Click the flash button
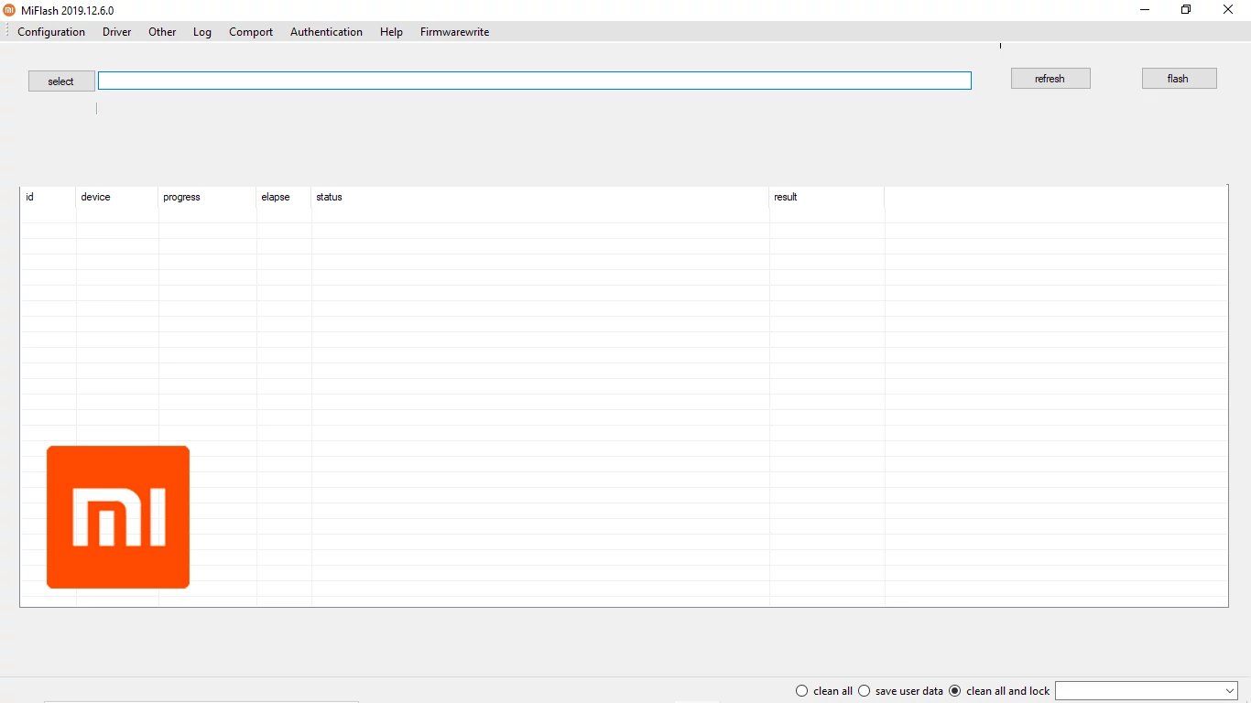The height and width of the screenshot is (703, 1251). click(x=1180, y=79)
